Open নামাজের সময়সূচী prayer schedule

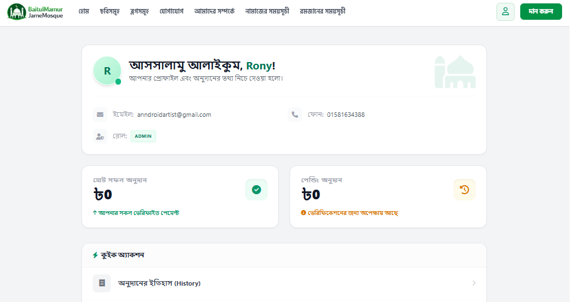(x=267, y=11)
